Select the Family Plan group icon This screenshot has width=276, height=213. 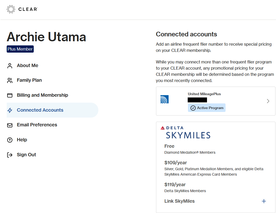click(10, 80)
